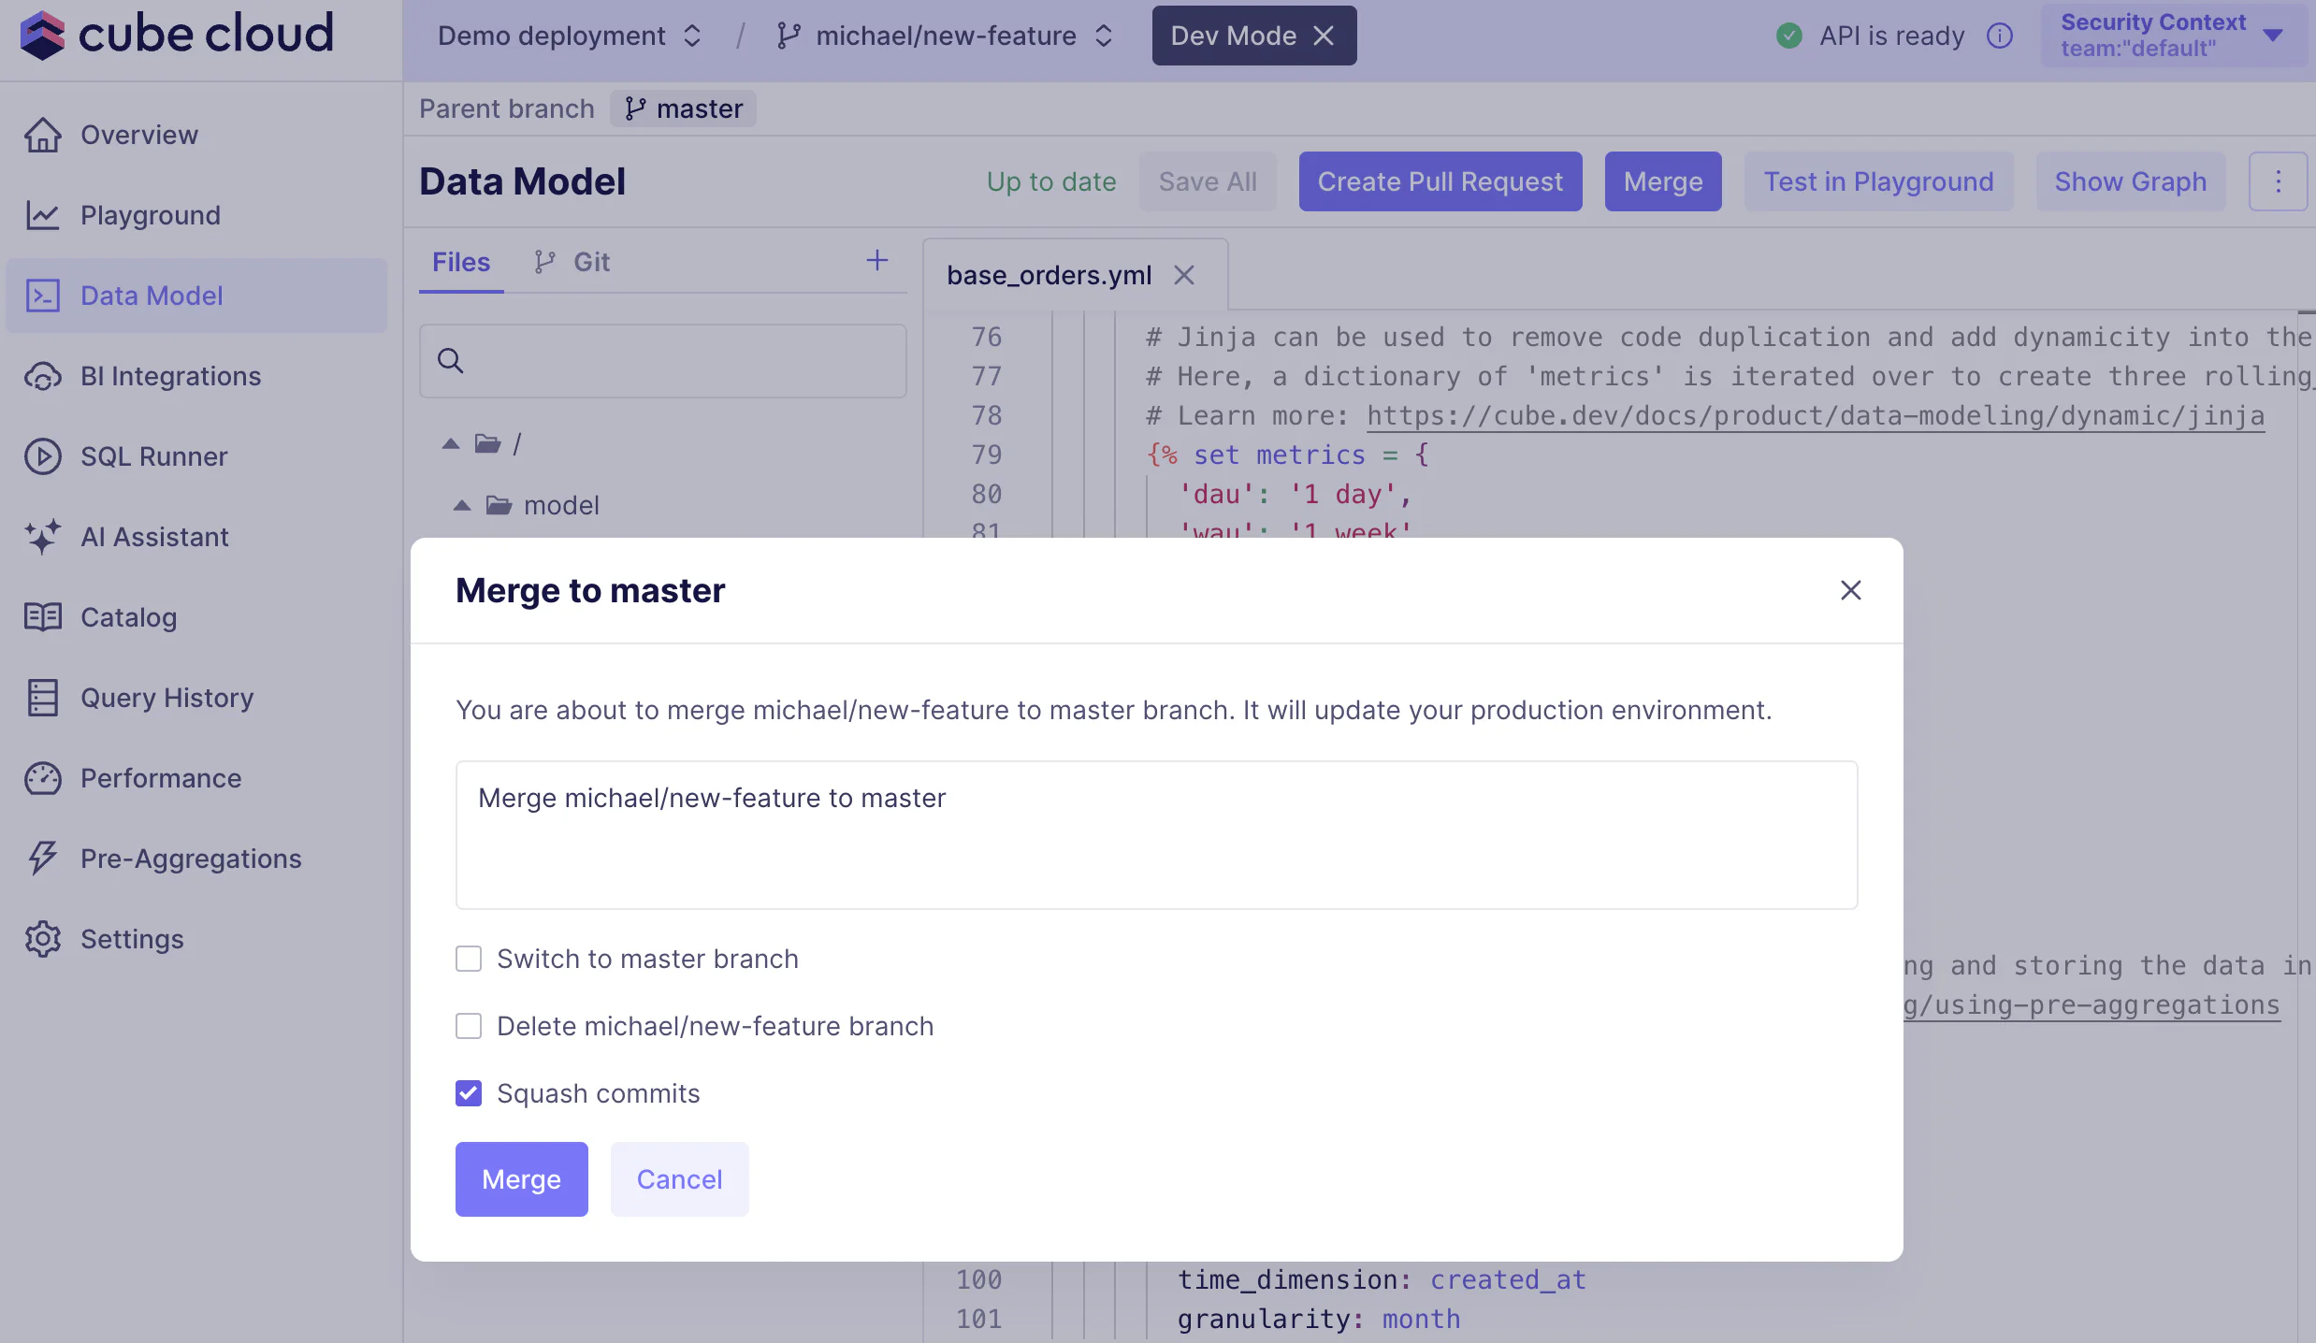
Task: Click the Pre-Aggregations lightning icon
Action: [x=43, y=859]
